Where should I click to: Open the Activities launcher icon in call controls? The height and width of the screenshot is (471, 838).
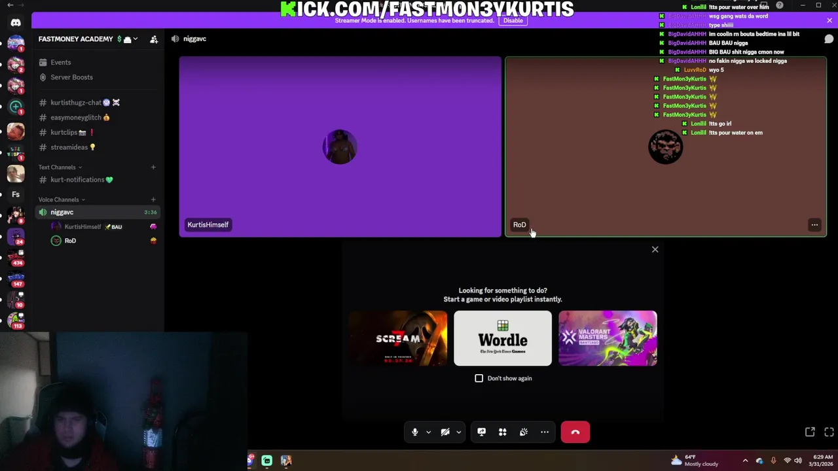coord(502,432)
